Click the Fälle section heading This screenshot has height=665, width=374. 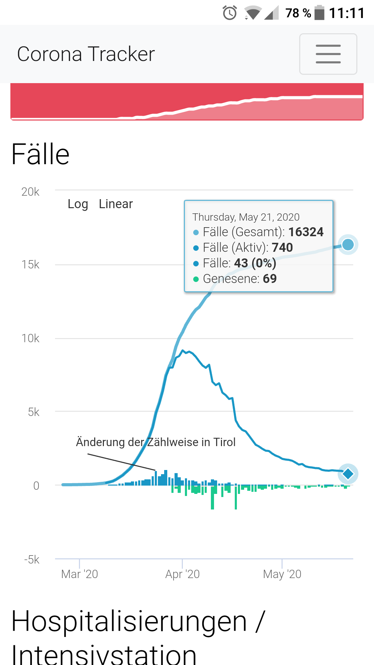pyautogui.click(x=41, y=154)
